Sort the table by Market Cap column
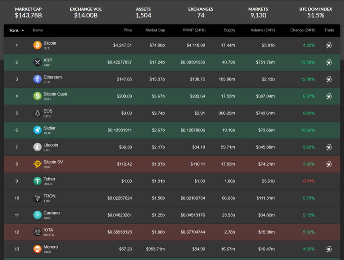The width and height of the screenshot is (344, 260). [x=155, y=30]
